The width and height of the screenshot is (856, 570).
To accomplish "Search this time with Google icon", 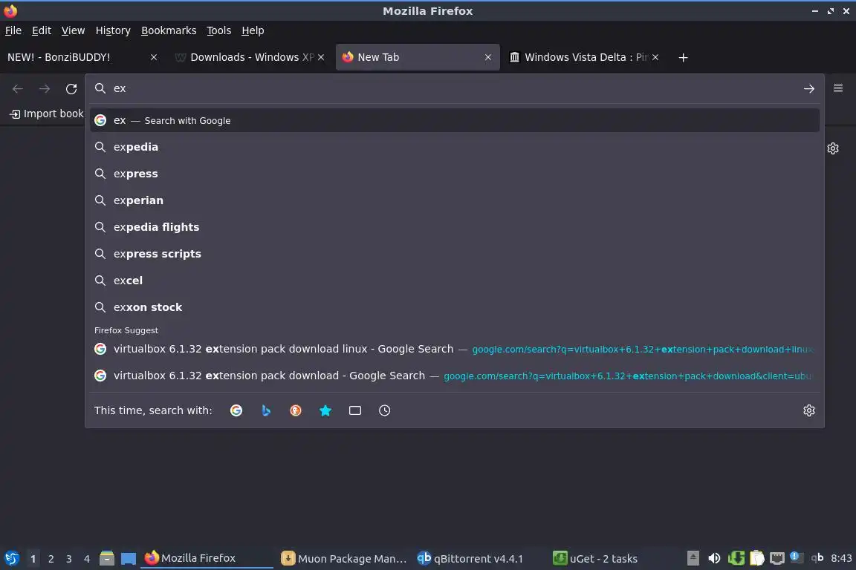I will click(x=236, y=410).
